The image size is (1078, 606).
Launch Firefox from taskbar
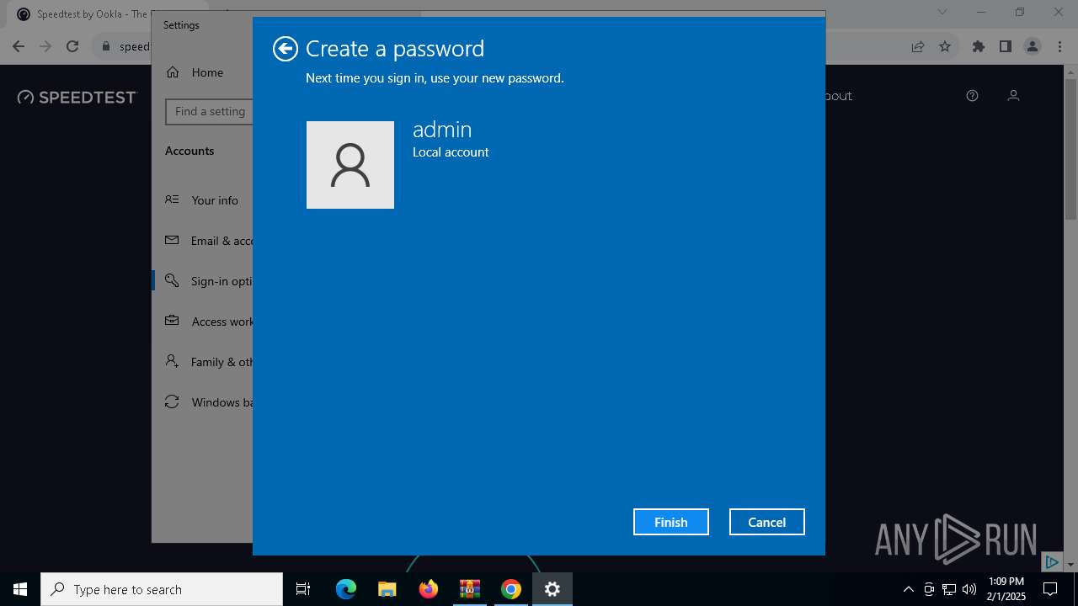[x=428, y=589]
